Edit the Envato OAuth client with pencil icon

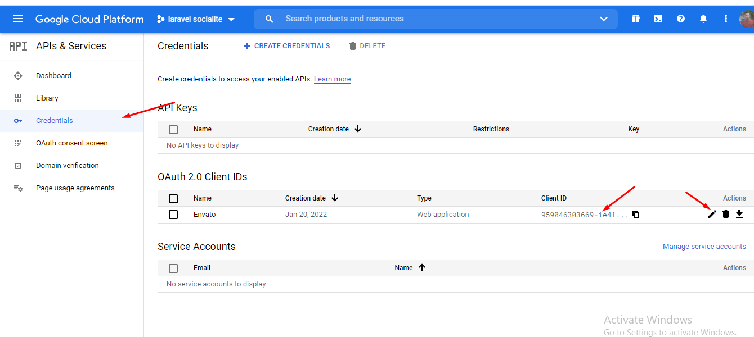712,214
